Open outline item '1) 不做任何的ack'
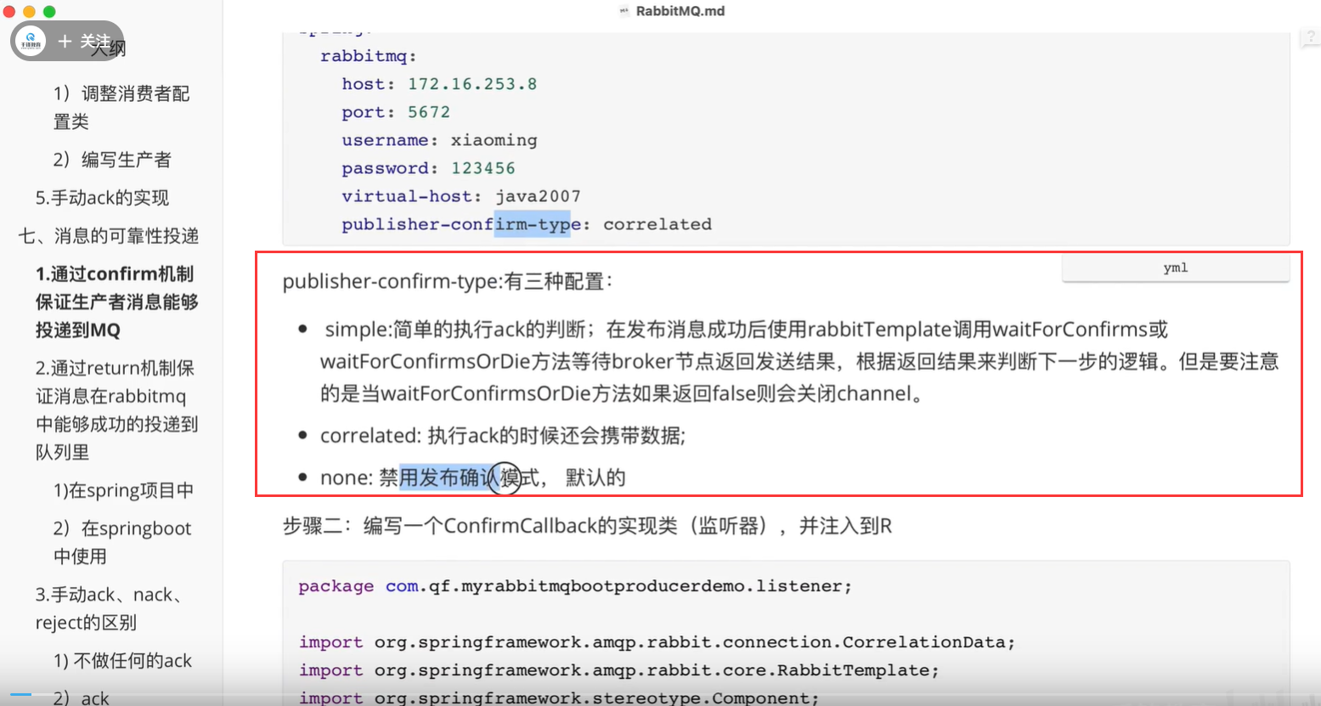This screenshot has width=1321, height=706. [122, 660]
